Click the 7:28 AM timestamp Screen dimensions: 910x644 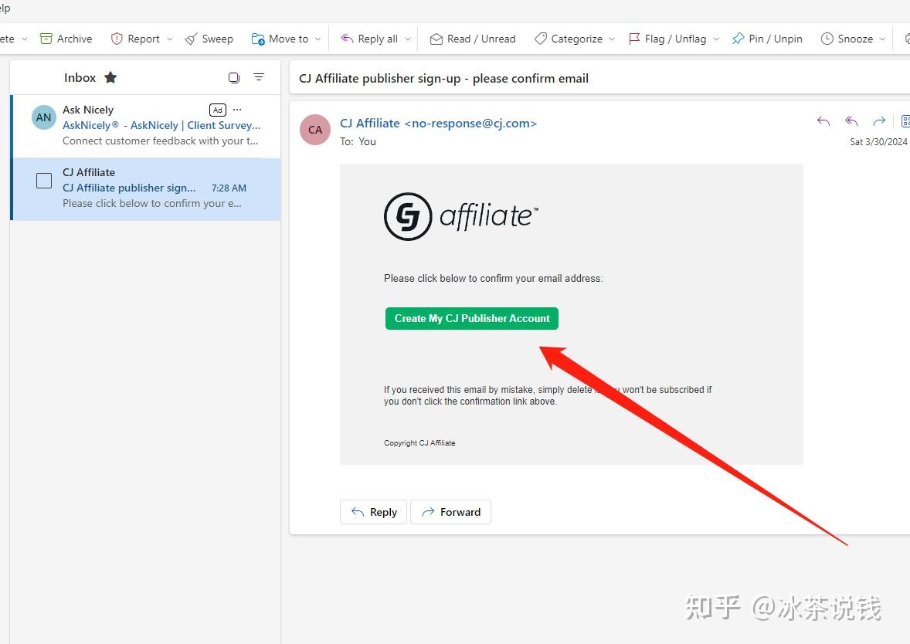point(229,188)
